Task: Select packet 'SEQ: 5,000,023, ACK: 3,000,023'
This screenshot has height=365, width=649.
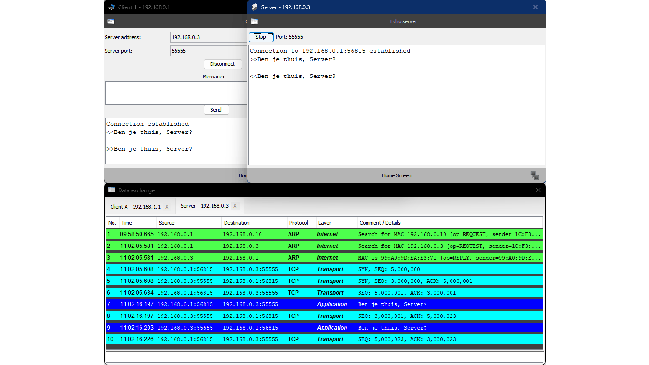Action: tap(324, 339)
